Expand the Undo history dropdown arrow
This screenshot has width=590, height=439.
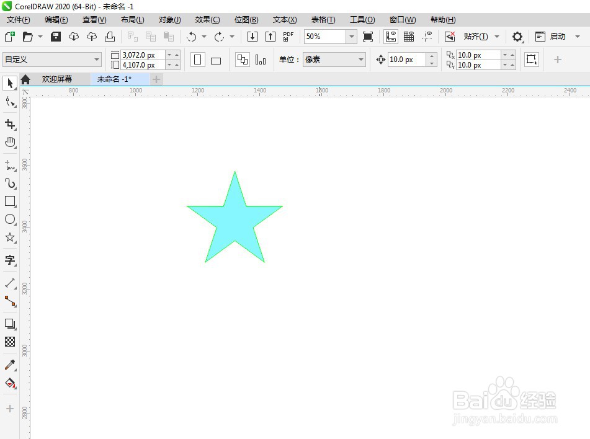[x=204, y=37]
